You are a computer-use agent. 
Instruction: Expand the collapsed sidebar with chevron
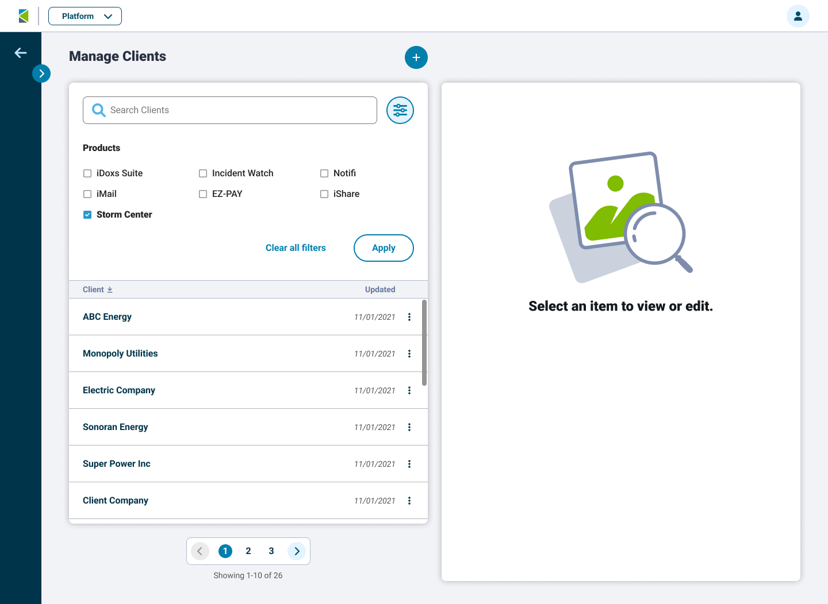[x=41, y=73]
